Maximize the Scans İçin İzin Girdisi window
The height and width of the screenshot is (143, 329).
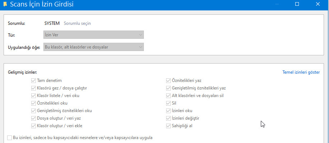pyautogui.click(x=297, y=4)
